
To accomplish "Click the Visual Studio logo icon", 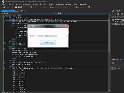I will [x=3, y=2].
